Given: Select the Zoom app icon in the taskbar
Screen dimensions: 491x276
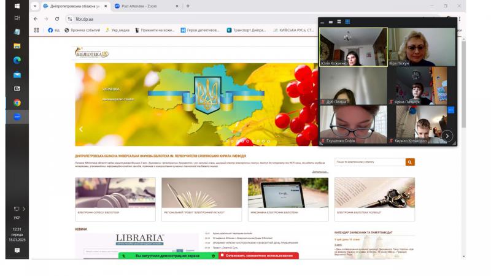Looking at the screenshot, I should point(17,117).
